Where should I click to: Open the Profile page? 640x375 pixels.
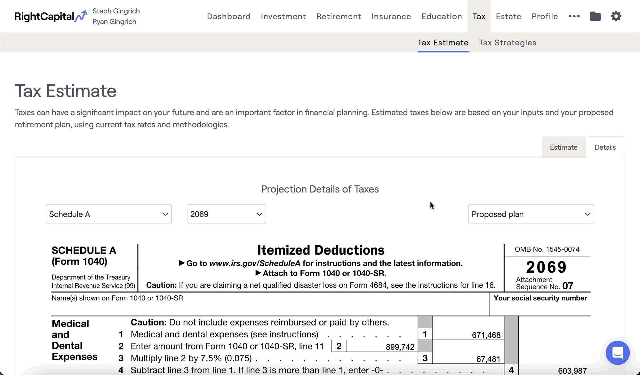[x=545, y=16]
